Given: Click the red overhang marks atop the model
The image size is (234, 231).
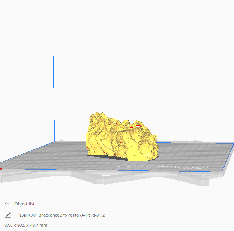Looking at the screenshot, I should tap(132, 126).
